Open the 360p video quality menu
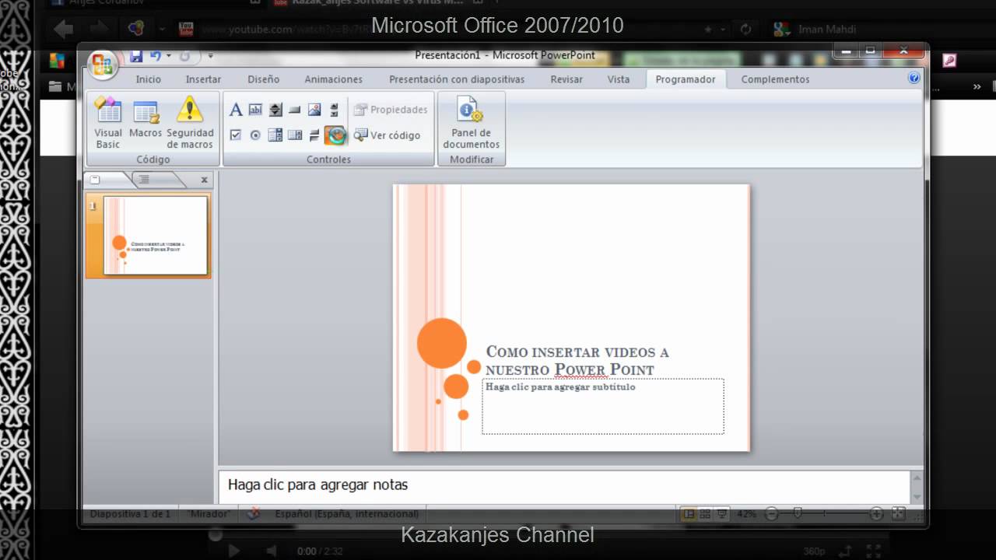The width and height of the screenshot is (996, 560). [814, 551]
